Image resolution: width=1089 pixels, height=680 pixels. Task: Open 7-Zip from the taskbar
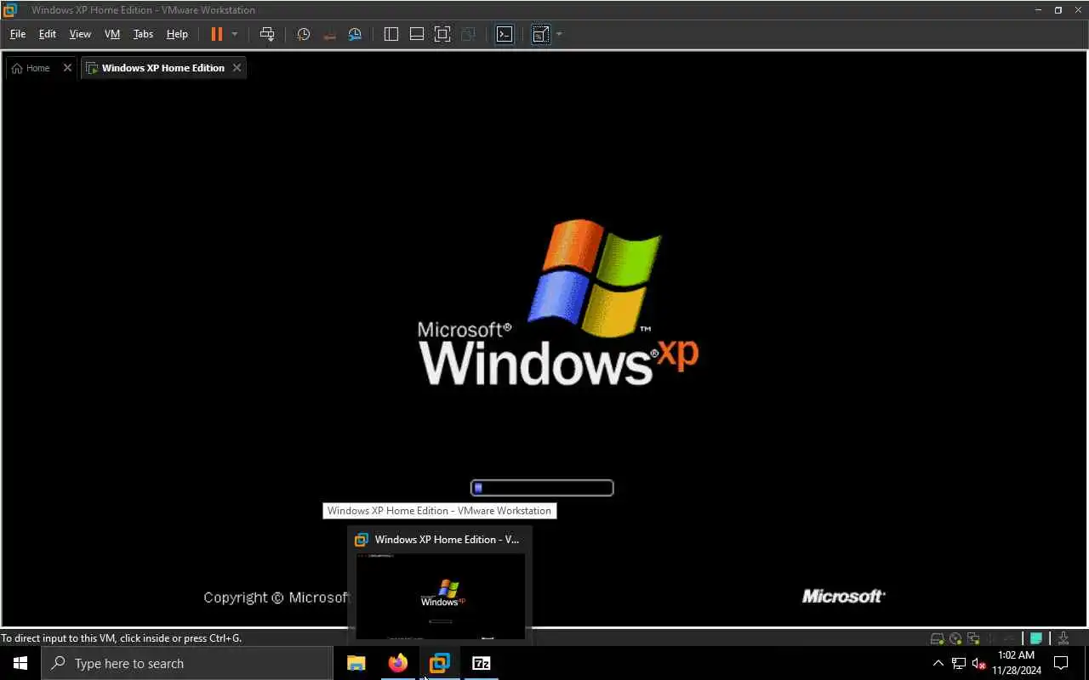click(x=481, y=663)
